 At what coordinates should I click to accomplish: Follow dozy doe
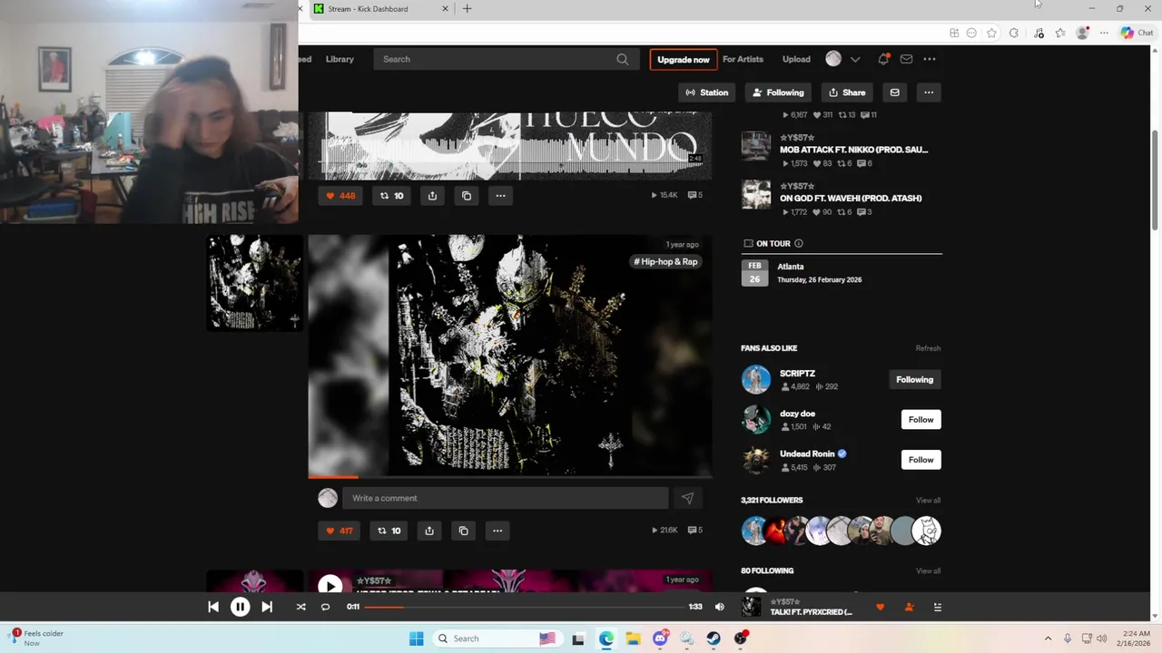pyautogui.click(x=921, y=419)
